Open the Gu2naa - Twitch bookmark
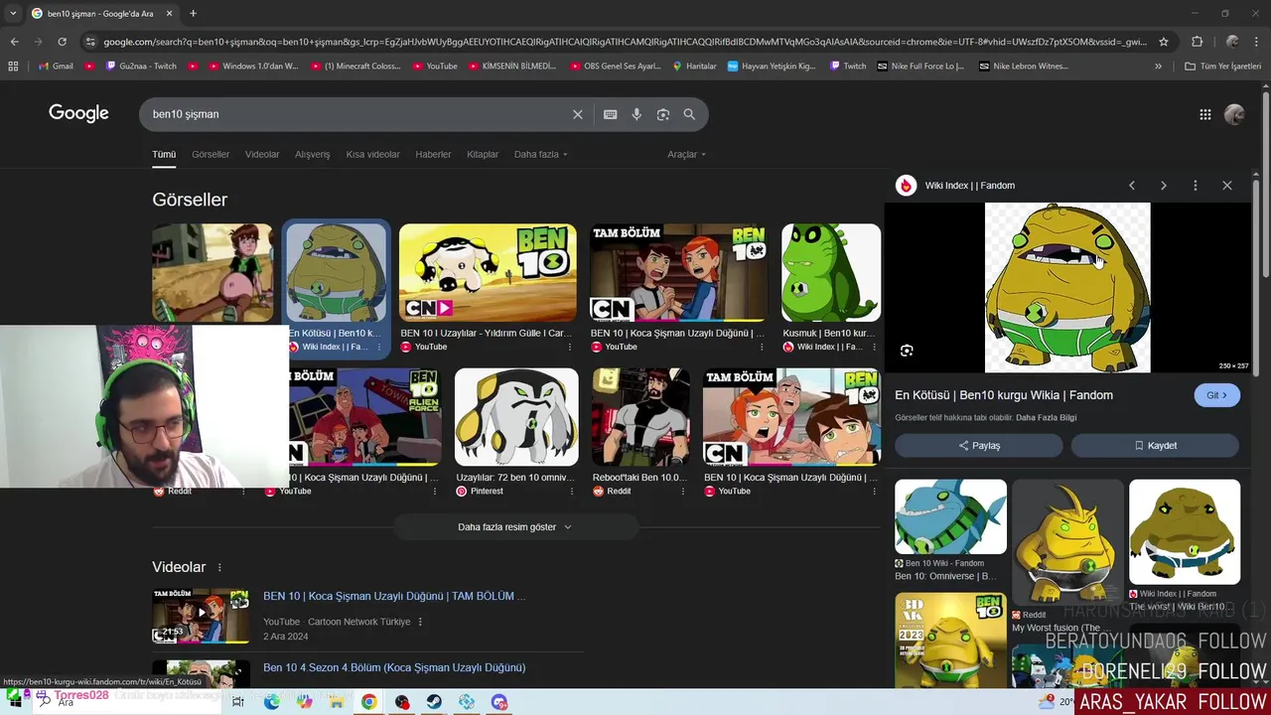The image size is (1271, 715). 141,67
